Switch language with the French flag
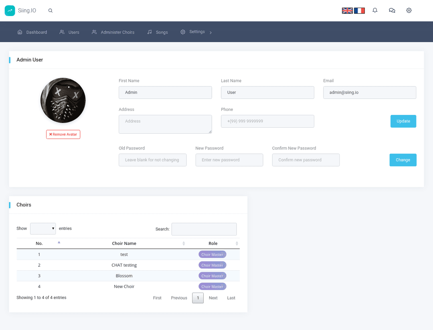This screenshot has width=433, height=330. coord(359,10)
